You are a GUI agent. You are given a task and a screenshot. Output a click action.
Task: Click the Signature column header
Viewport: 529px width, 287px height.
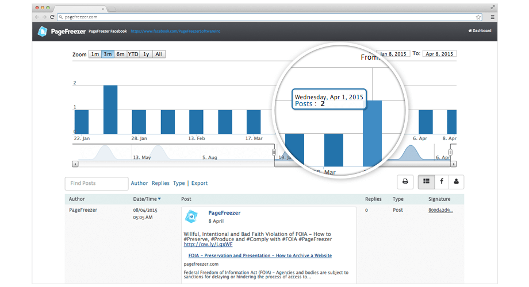[439, 199]
